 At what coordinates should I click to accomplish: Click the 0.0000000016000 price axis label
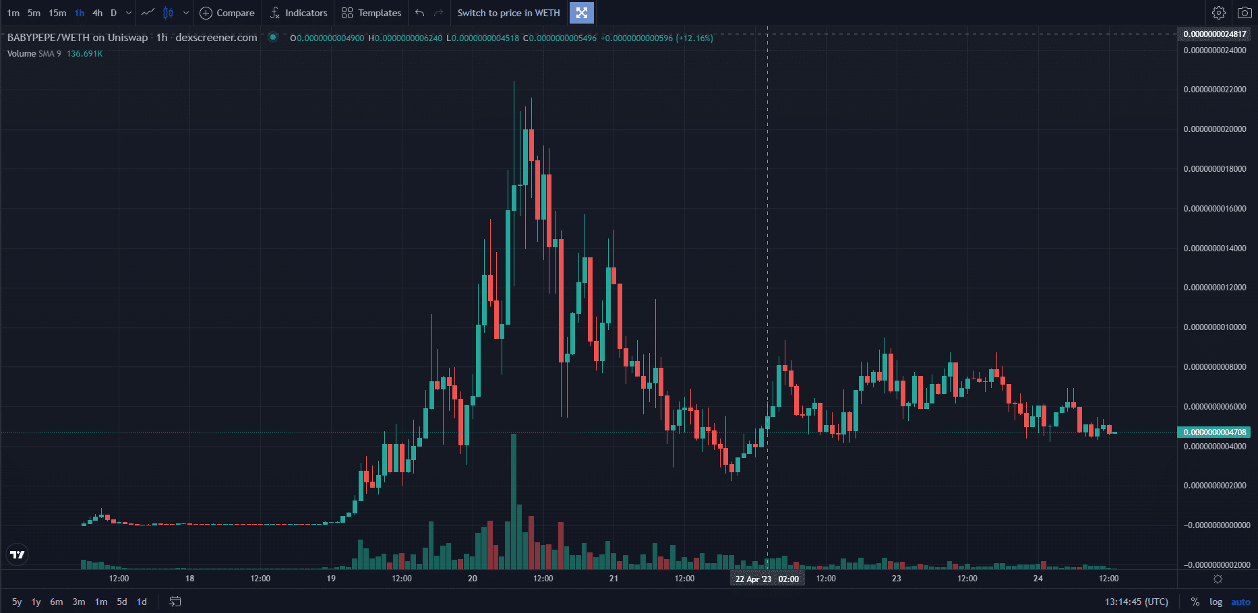point(1215,209)
